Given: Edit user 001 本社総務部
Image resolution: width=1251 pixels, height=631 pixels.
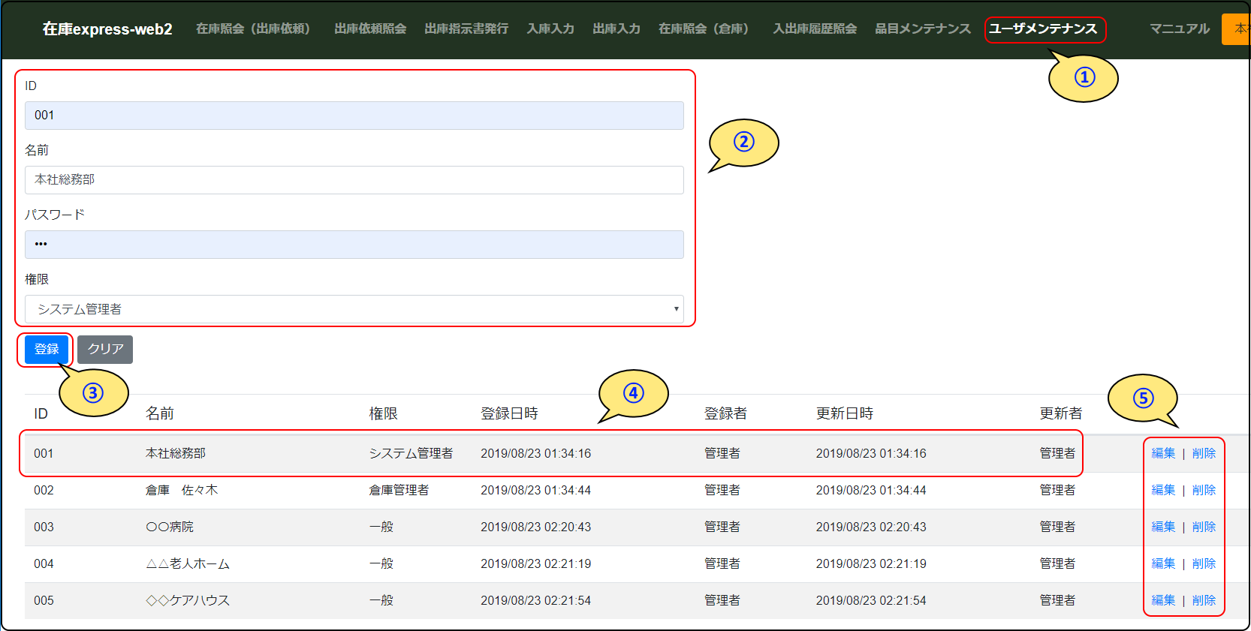Looking at the screenshot, I should (x=1162, y=453).
